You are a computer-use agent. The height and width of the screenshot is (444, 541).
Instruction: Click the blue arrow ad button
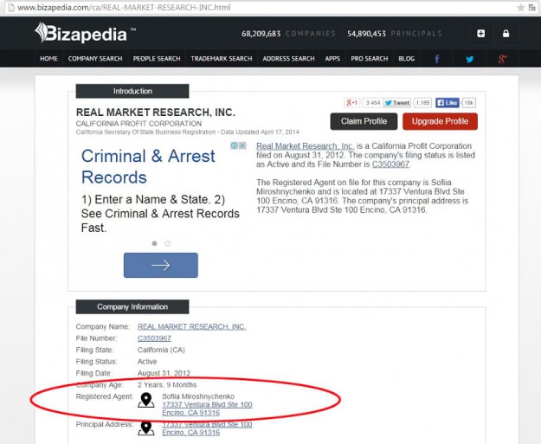tap(160, 265)
